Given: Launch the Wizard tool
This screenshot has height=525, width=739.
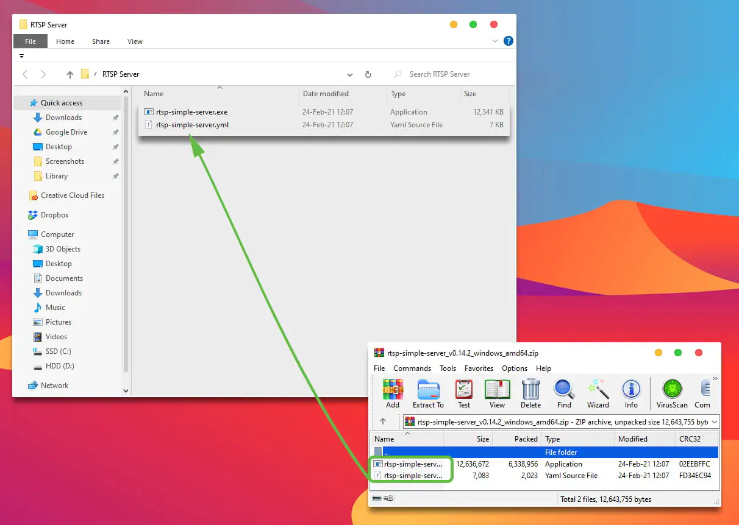Looking at the screenshot, I should [598, 393].
